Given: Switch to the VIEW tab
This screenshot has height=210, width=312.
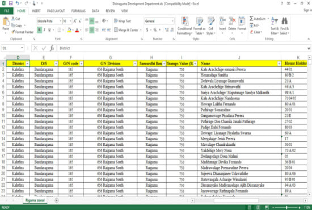Looking at the screenshot, I should [x=124, y=11].
